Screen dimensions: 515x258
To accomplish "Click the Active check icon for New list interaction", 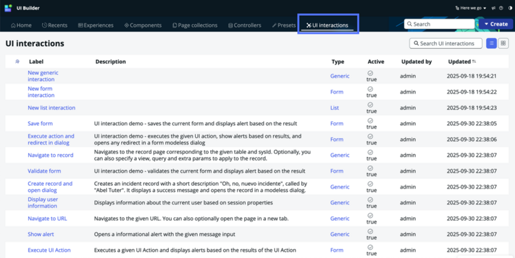I will 370,105.
